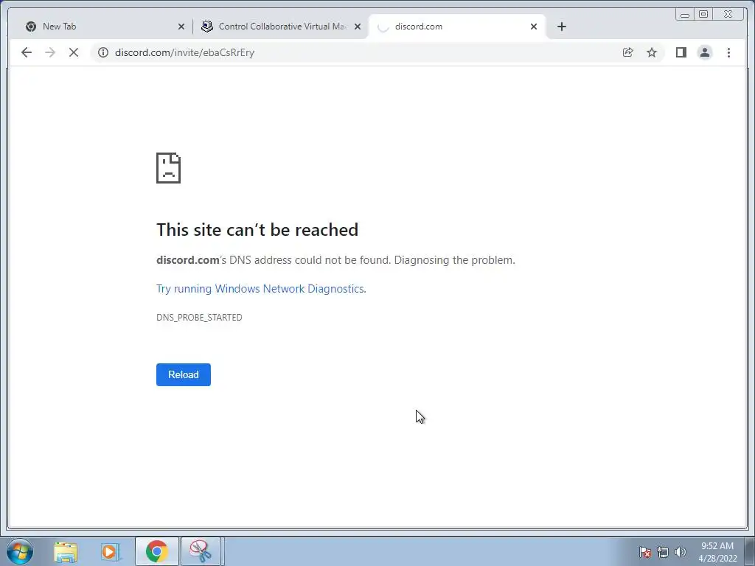The width and height of the screenshot is (755, 566).
Task: Open the volume speaker icon in tray
Action: (x=681, y=552)
